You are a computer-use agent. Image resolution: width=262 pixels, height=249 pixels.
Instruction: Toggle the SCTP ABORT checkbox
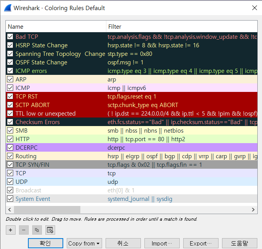coord(10,105)
